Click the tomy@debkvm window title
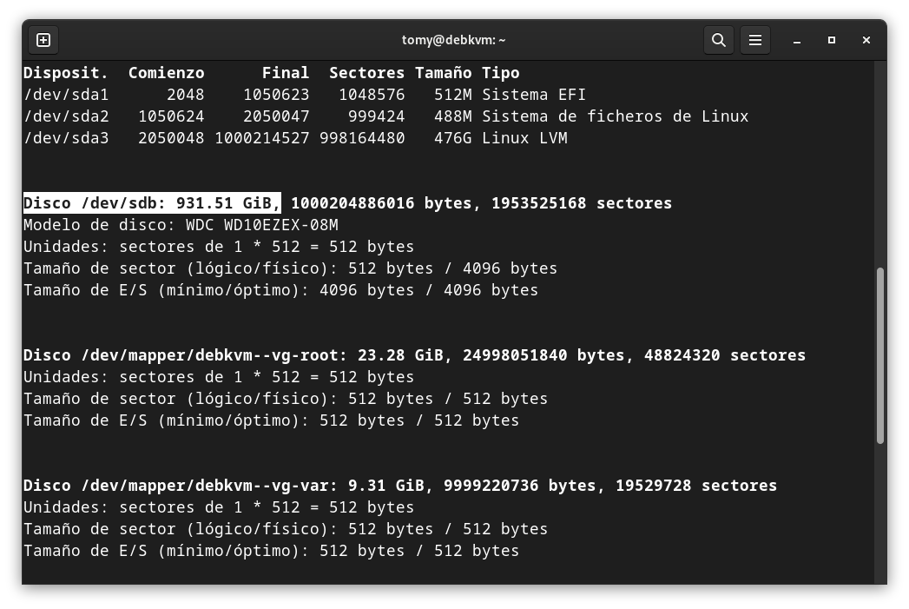909x609 pixels. (x=453, y=40)
